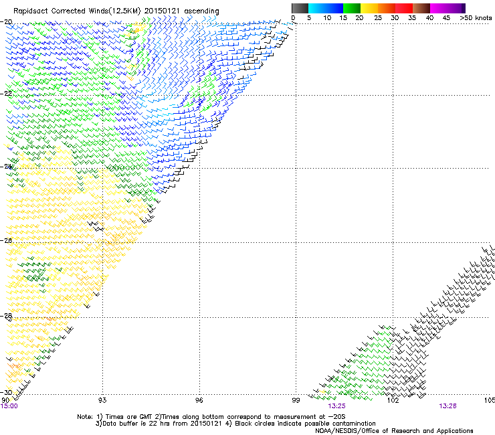This screenshot has height=435, width=495.
Task: Click legend tick label '40'
Action: click(x=429, y=18)
